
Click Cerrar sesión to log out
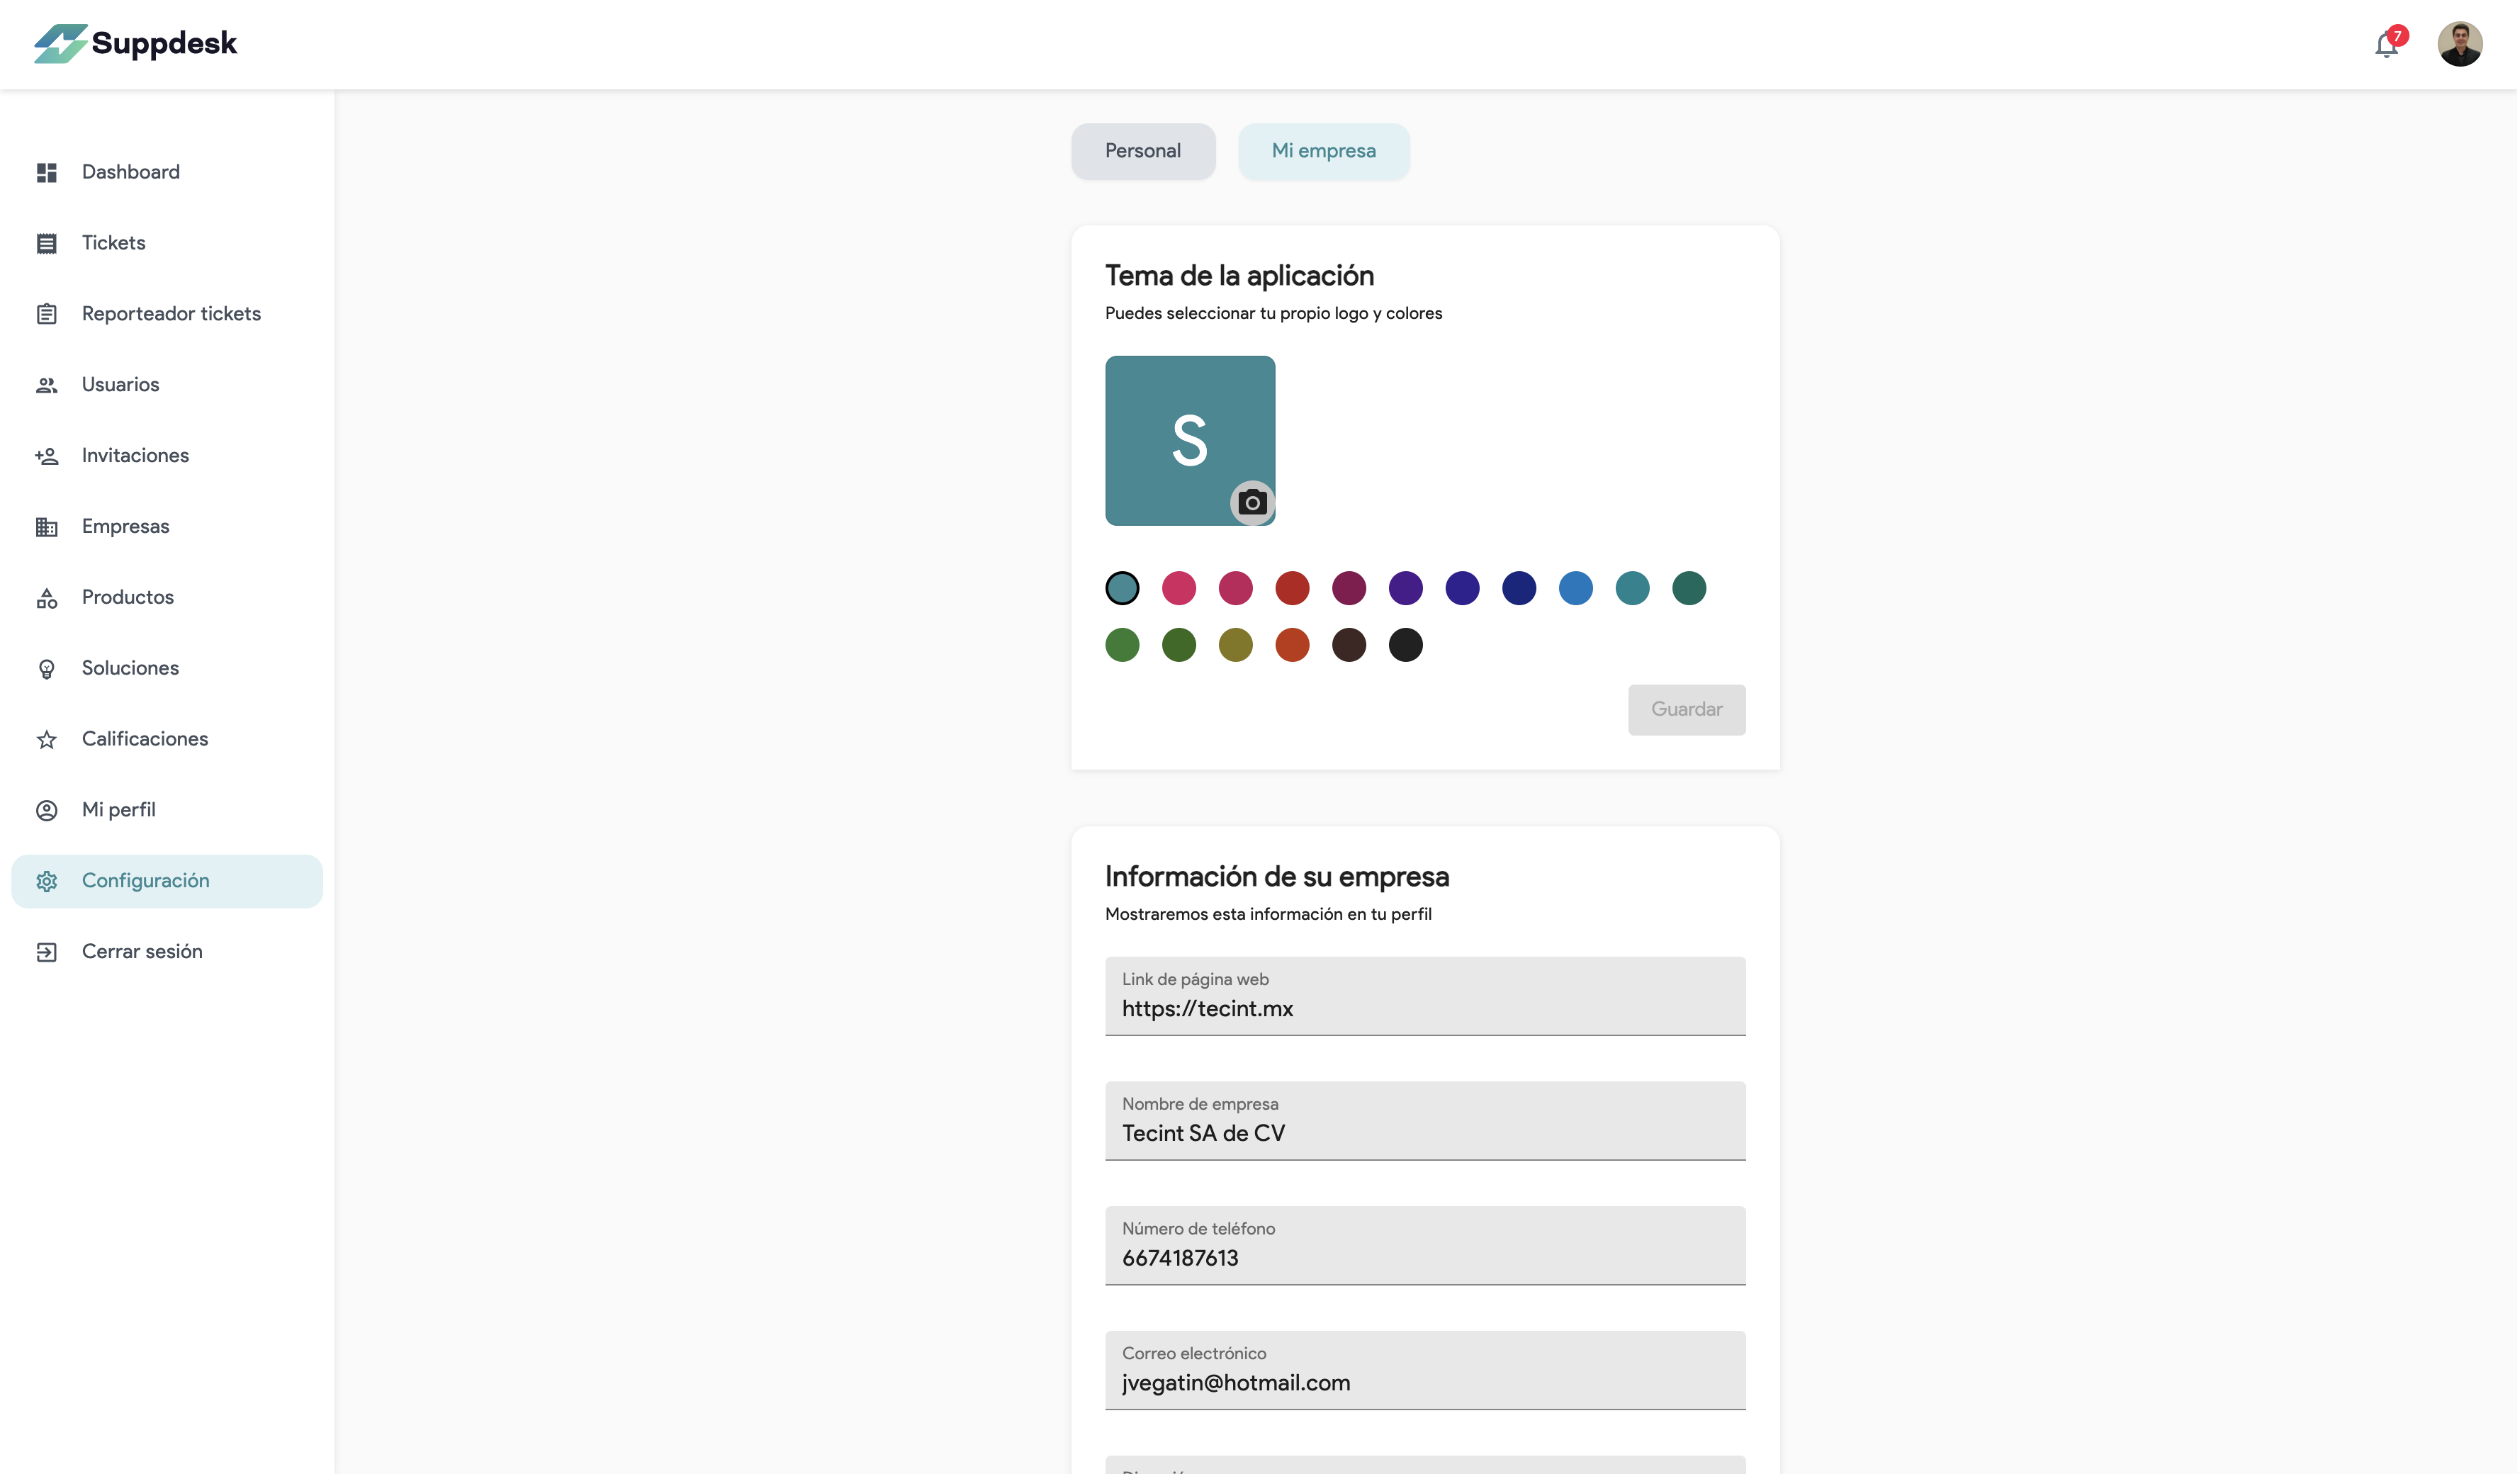point(141,951)
